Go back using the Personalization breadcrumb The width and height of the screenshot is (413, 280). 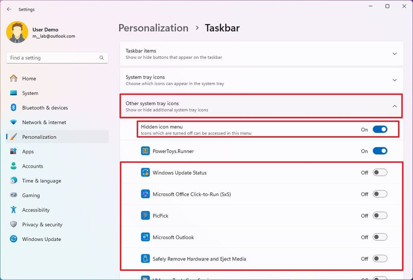pyautogui.click(x=153, y=28)
